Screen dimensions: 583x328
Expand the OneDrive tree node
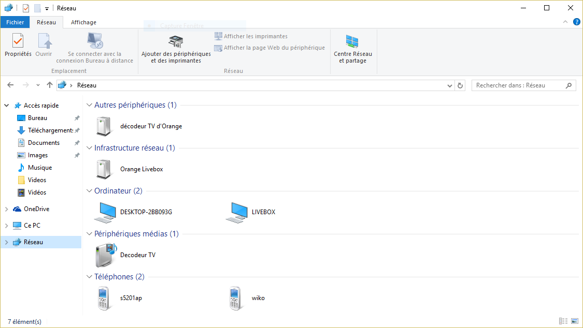[6, 209]
